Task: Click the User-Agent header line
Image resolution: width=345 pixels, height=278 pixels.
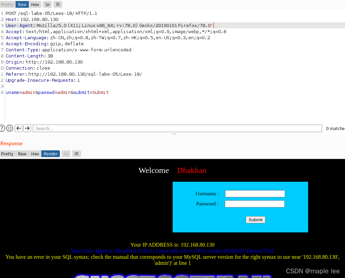Action: coord(109,25)
